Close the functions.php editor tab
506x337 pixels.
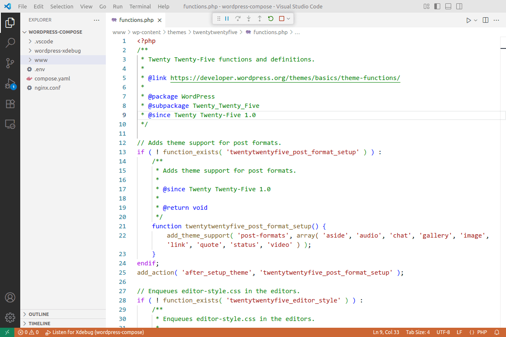[x=159, y=20]
